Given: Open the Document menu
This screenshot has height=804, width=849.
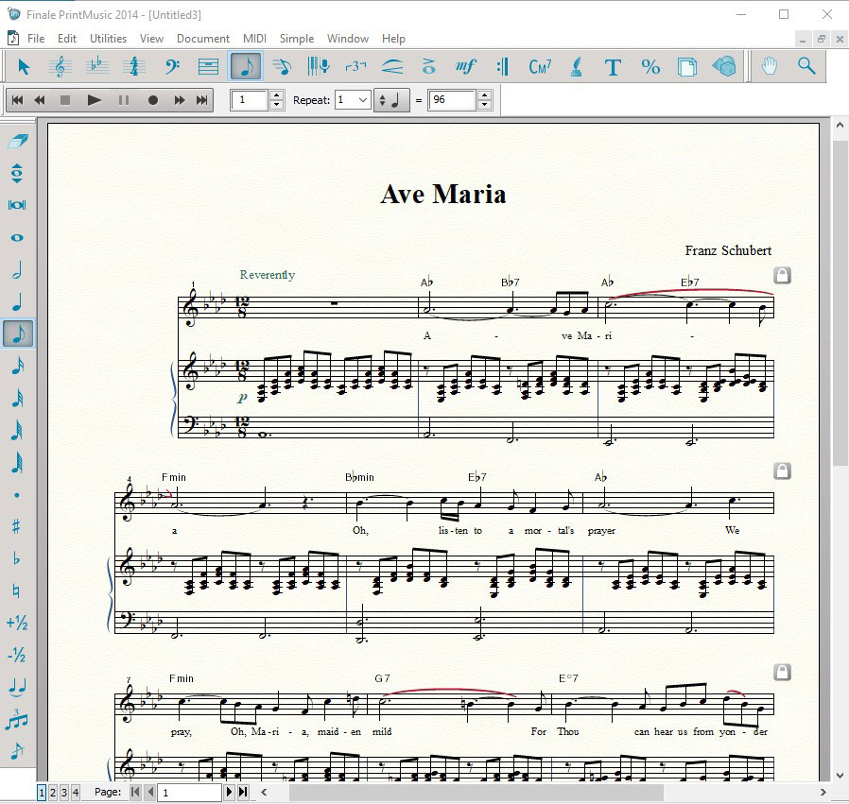Looking at the screenshot, I should (203, 39).
